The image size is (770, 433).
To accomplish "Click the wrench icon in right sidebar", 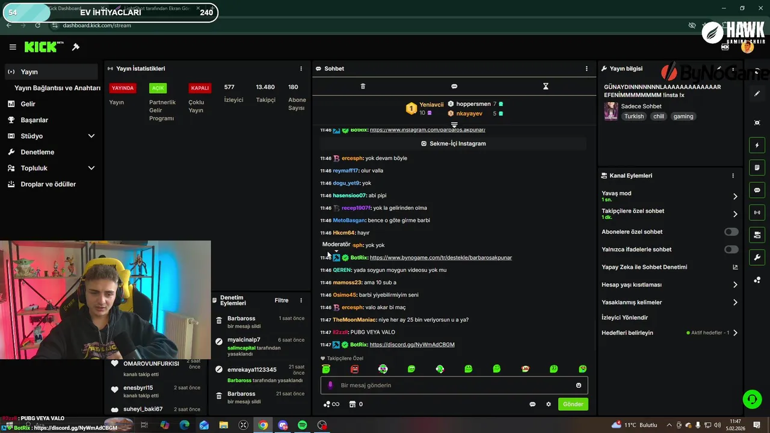I will coord(757,257).
